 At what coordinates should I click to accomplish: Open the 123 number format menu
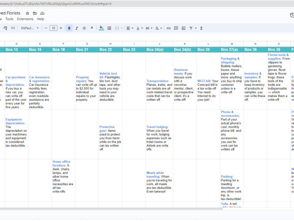click(13, 28)
